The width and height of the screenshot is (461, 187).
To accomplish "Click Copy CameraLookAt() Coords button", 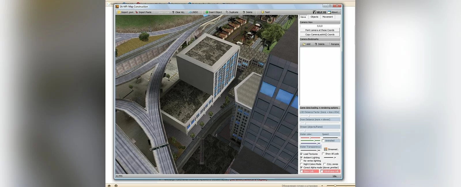I will (320, 35).
